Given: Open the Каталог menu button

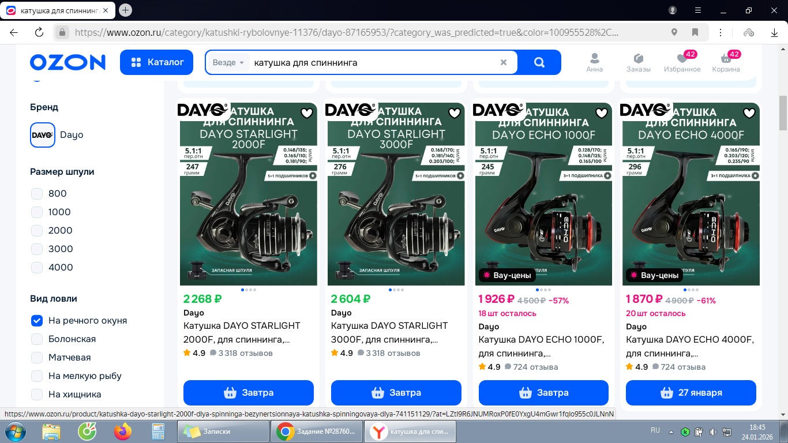Looking at the screenshot, I should [156, 62].
